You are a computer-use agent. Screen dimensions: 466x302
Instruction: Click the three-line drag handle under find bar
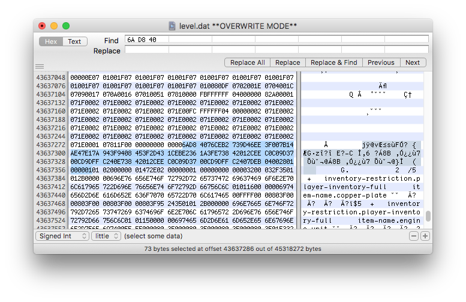click(40, 66)
